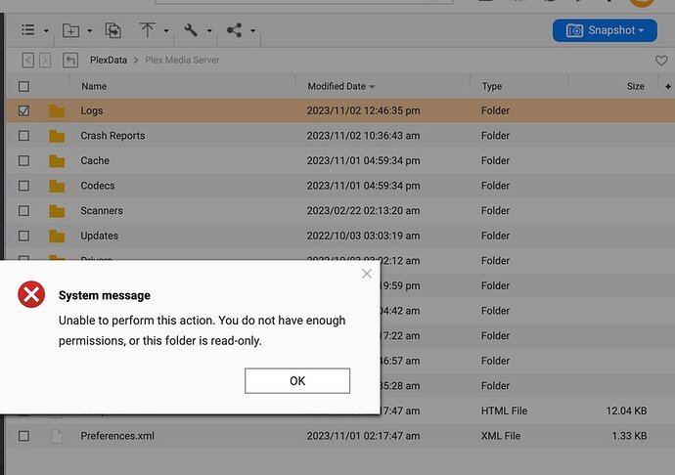Check the Updates folder checkbox
Screen dimensions: 675x475
(x=24, y=236)
